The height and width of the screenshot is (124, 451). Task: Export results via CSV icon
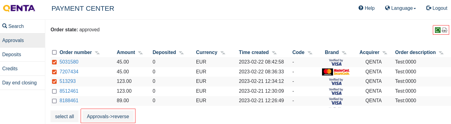(444, 30)
